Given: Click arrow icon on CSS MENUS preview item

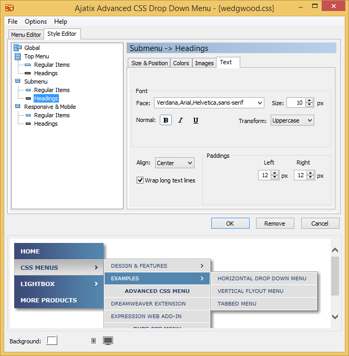Looking at the screenshot, I should tap(96, 268).
